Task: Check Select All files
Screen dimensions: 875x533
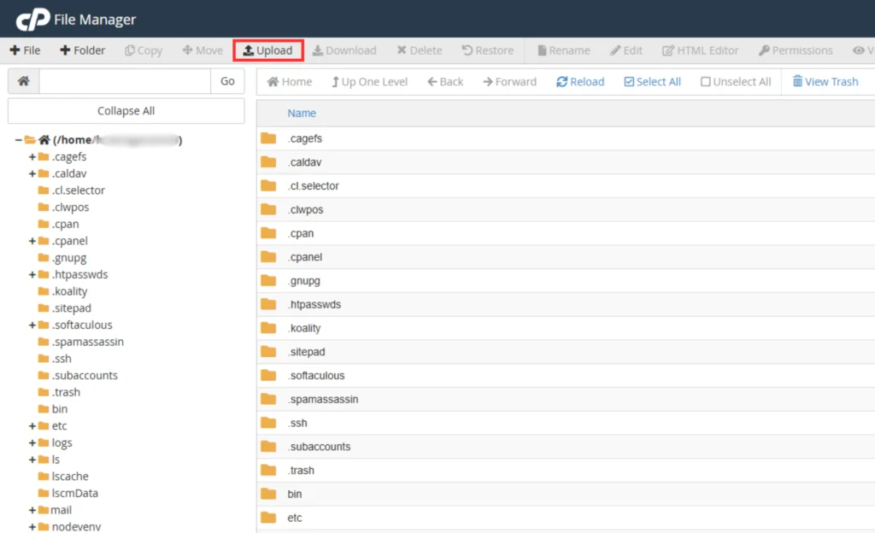Action: 652,82
